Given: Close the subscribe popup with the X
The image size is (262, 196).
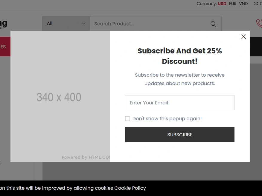Looking at the screenshot, I should (243, 37).
